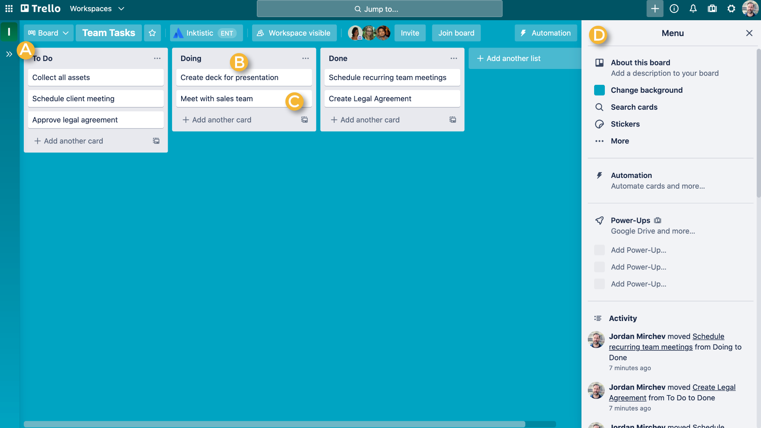
Task: Click the About this board book icon
Action: tap(599, 62)
